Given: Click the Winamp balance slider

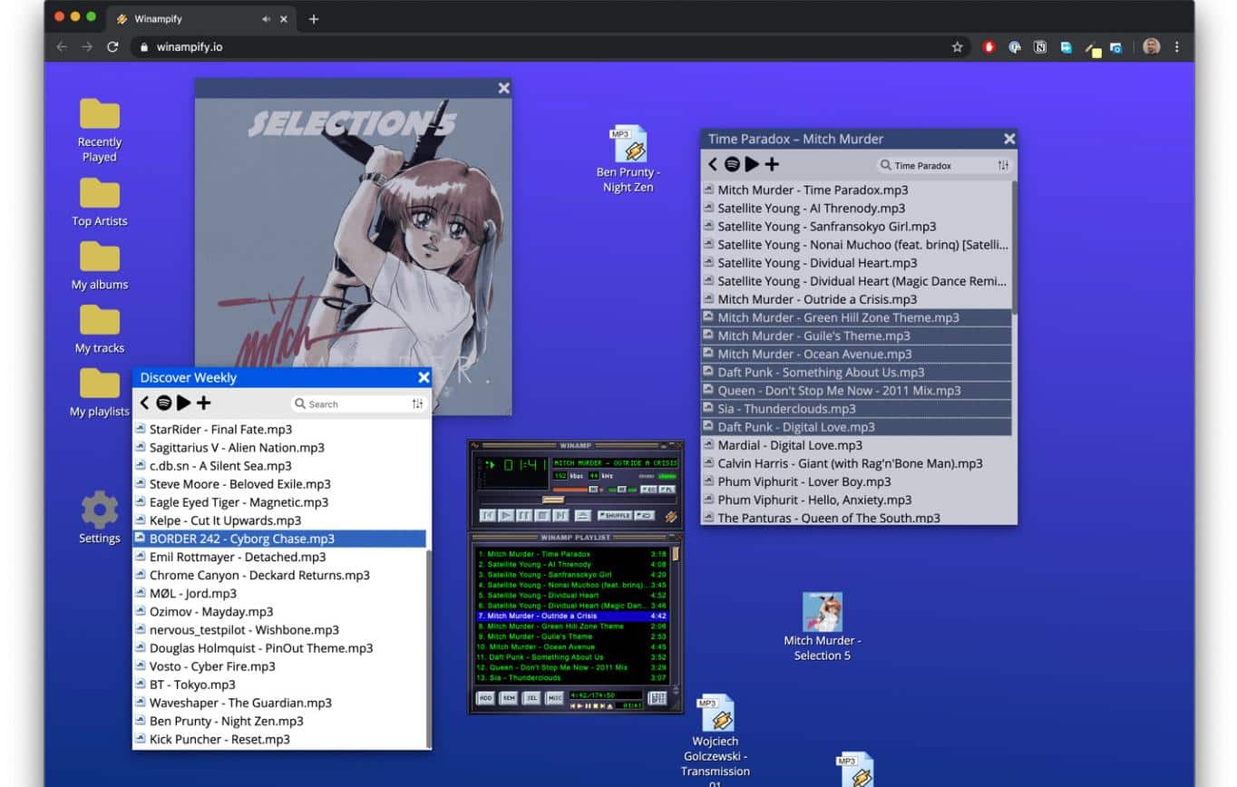Looking at the screenshot, I should (621, 490).
